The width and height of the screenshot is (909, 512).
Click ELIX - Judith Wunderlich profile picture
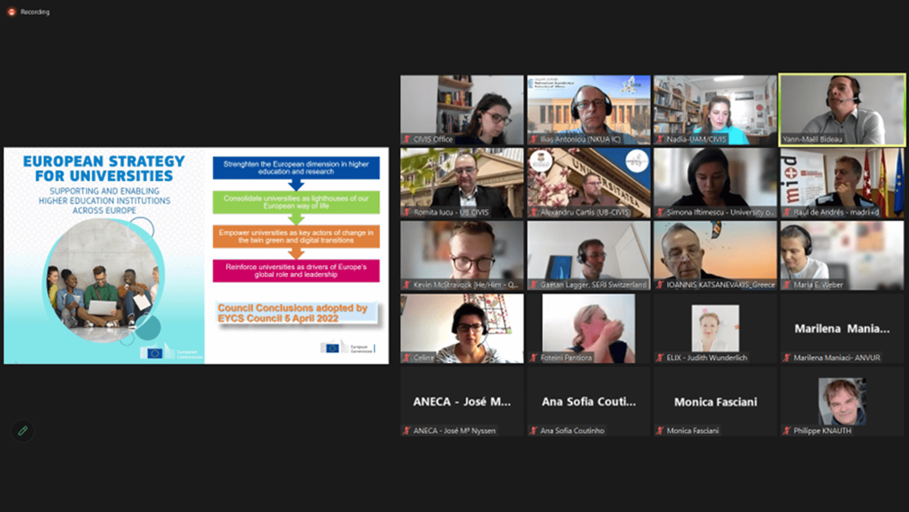715,328
